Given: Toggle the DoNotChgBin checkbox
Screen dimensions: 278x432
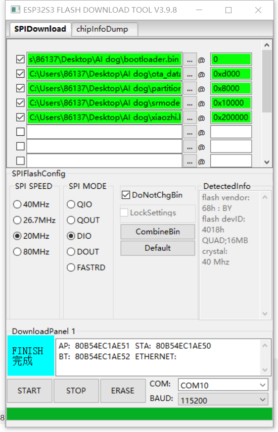Looking at the screenshot, I should 126,195.
